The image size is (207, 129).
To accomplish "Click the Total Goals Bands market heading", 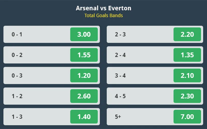I will tap(103, 15).
